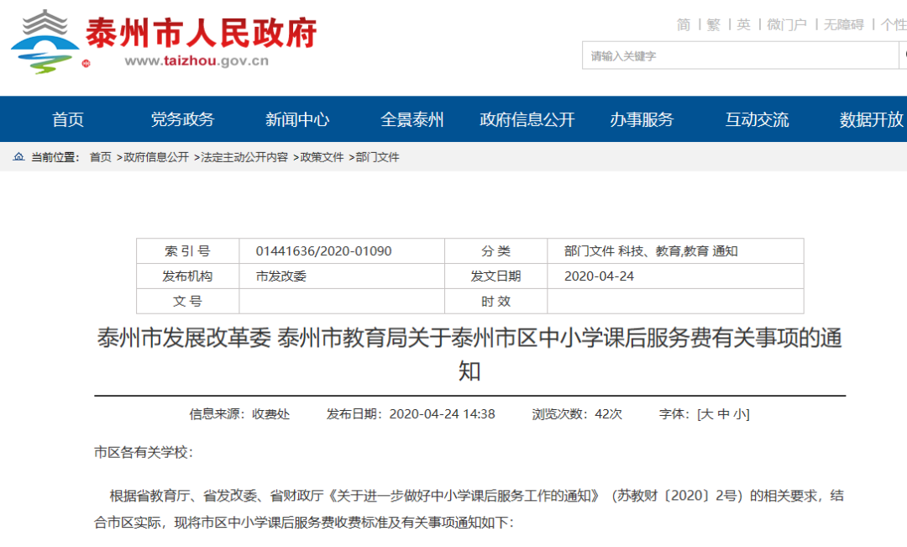Click the Taizhou government logo emblem

pos(45,42)
